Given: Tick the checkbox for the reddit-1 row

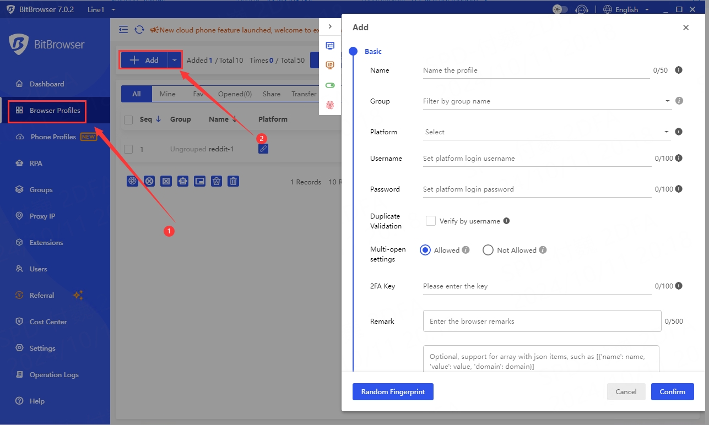Looking at the screenshot, I should [x=128, y=149].
